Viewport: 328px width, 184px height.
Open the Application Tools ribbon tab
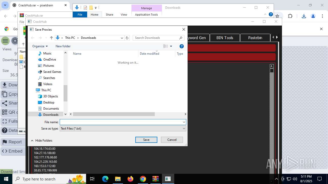146,15
